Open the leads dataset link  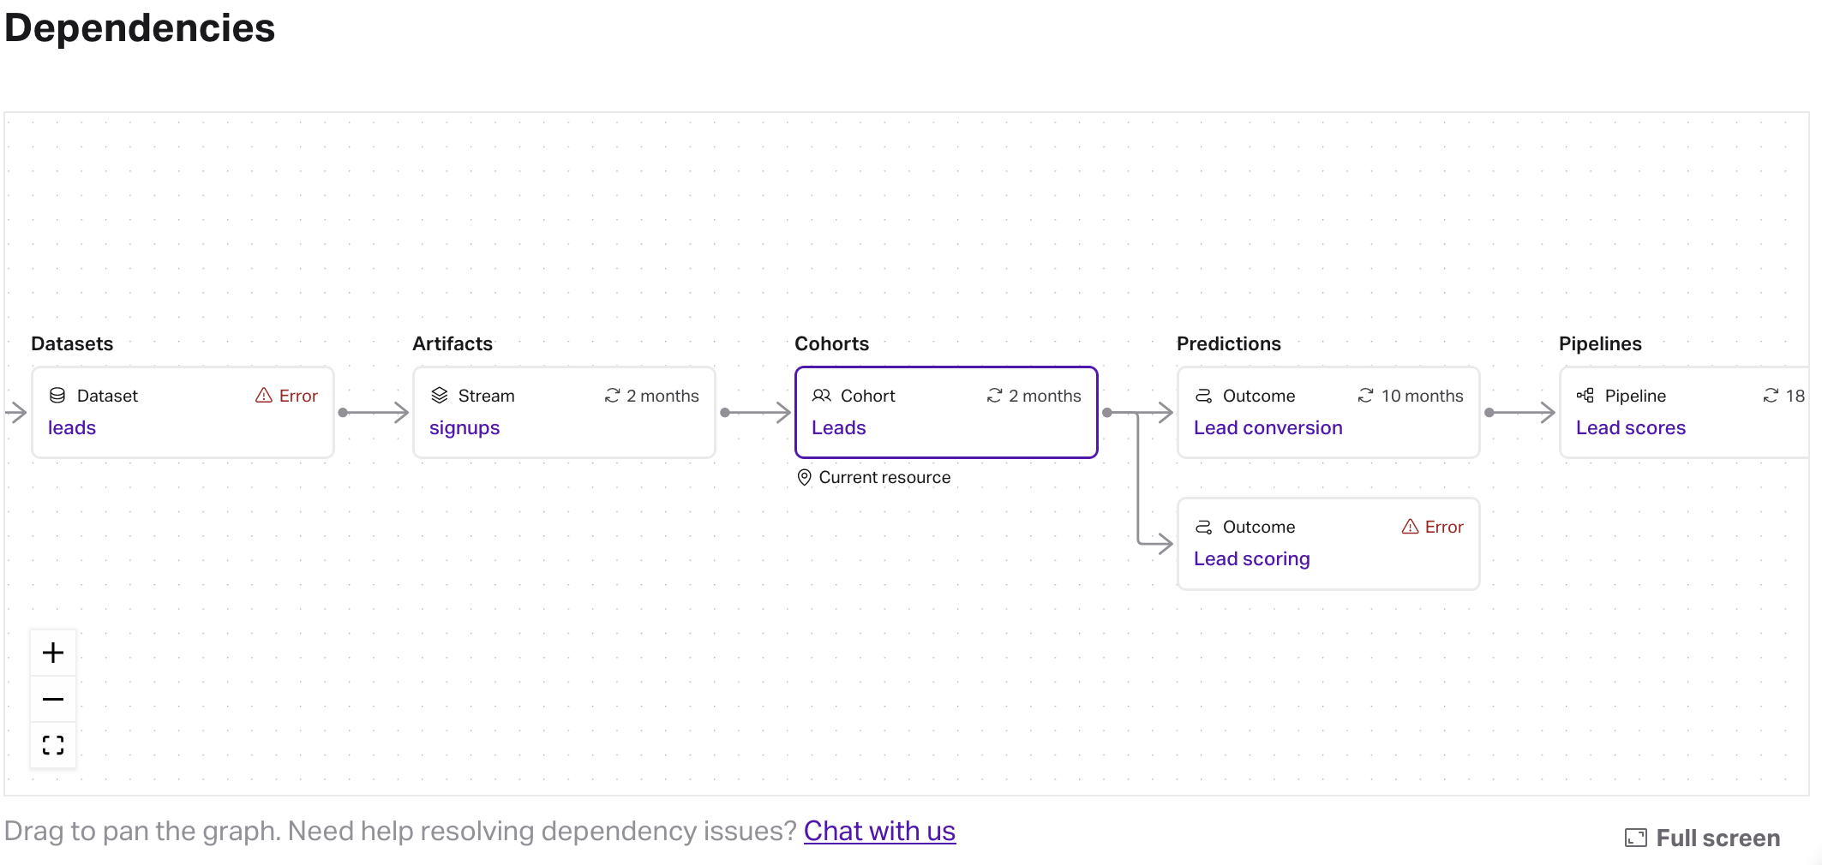point(72,427)
